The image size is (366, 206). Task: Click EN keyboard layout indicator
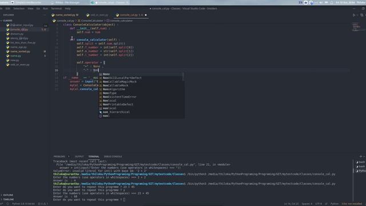(x=300, y=2)
